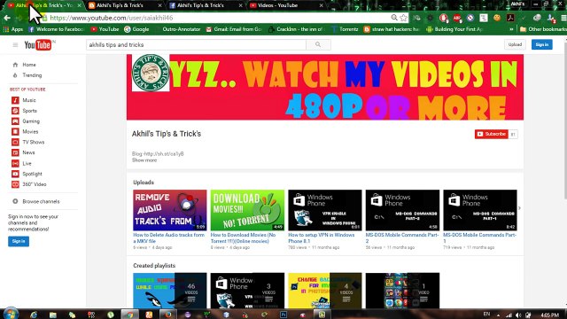
Task: Click header Sign in button
Action: [x=541, y=44]
